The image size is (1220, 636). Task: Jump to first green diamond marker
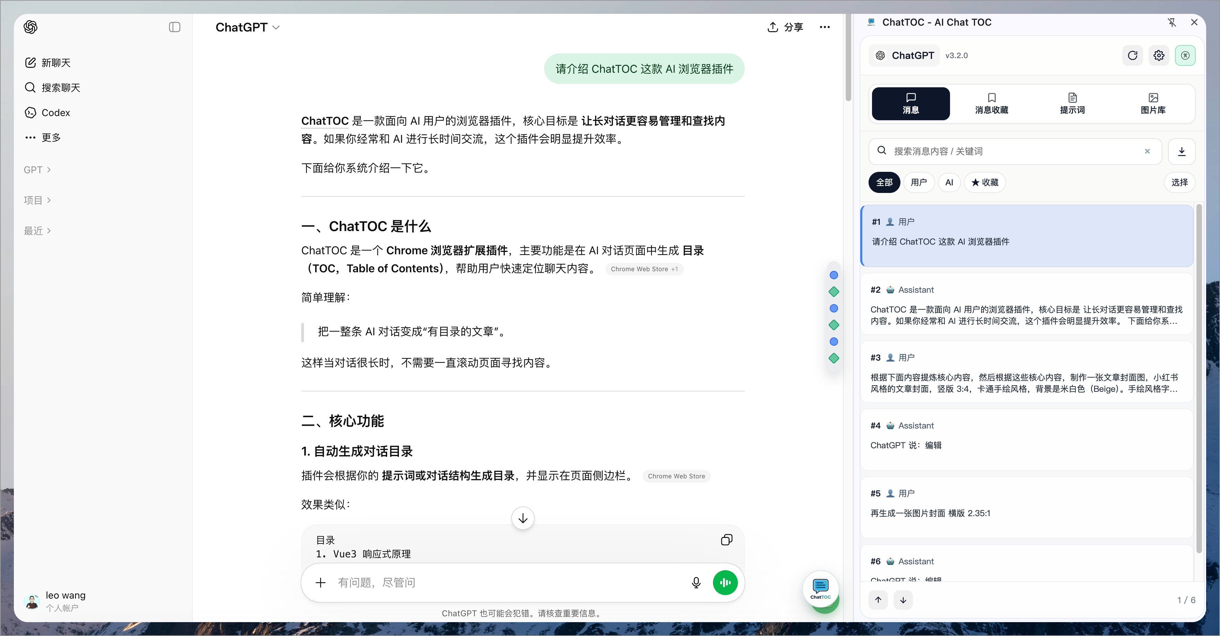(x=834, y=292)
